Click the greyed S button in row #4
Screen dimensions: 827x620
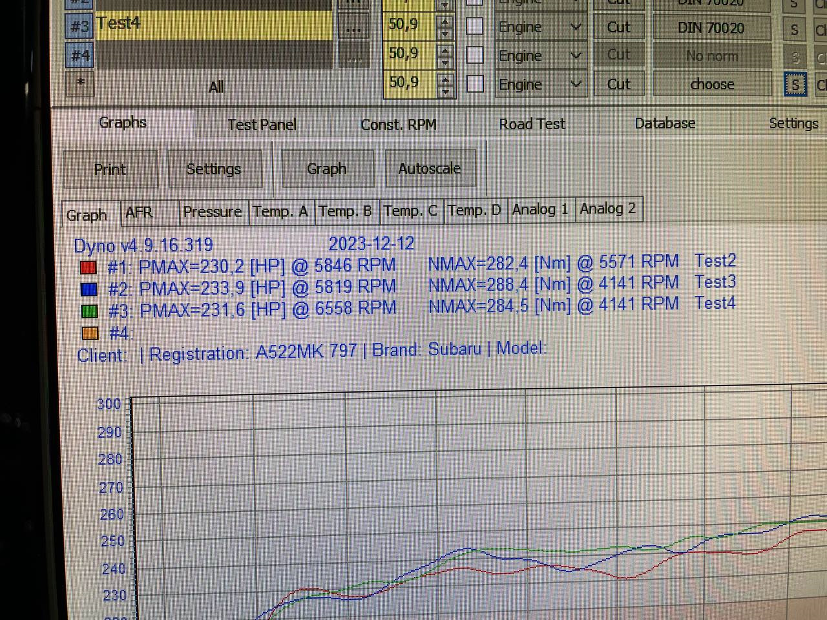795,57
